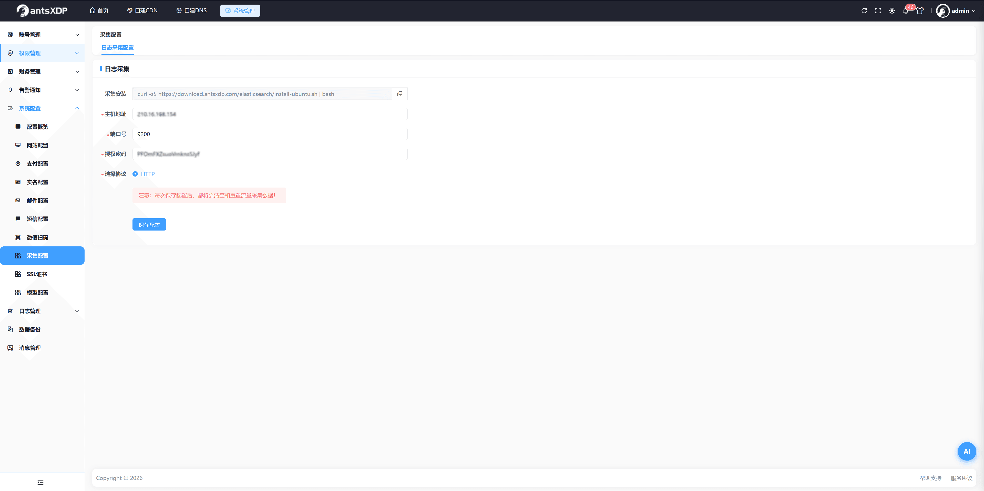
Task: Expand the 权限管理 menu
Action: click(42, 53)
